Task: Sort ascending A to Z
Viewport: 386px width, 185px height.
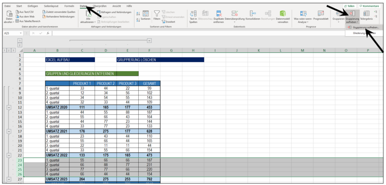Action: pos(138,14)
